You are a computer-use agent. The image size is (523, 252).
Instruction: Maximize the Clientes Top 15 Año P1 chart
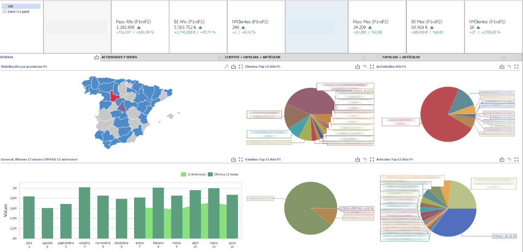pos(371,67)
